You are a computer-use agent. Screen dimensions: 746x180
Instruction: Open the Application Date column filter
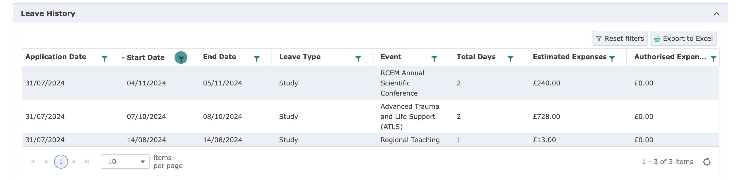point(105,59)
